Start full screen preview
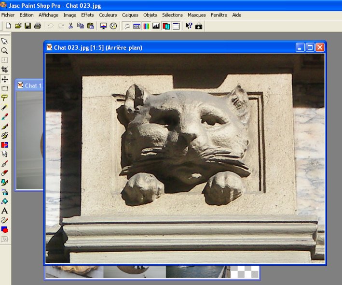Screen dimensions: 342x285 click(x=103, y=26)
